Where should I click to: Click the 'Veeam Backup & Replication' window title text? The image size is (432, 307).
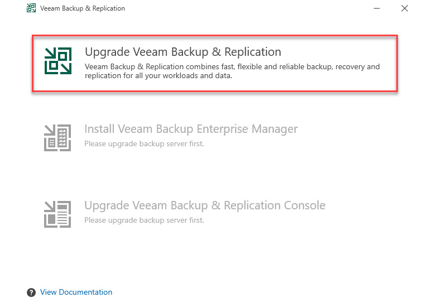[x=83, y=8]
